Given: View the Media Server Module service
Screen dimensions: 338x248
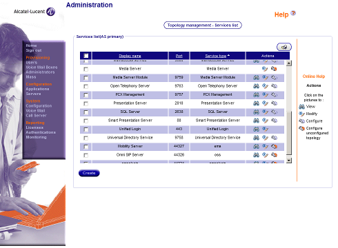Looking at the screenshot, I should point(256,78).
